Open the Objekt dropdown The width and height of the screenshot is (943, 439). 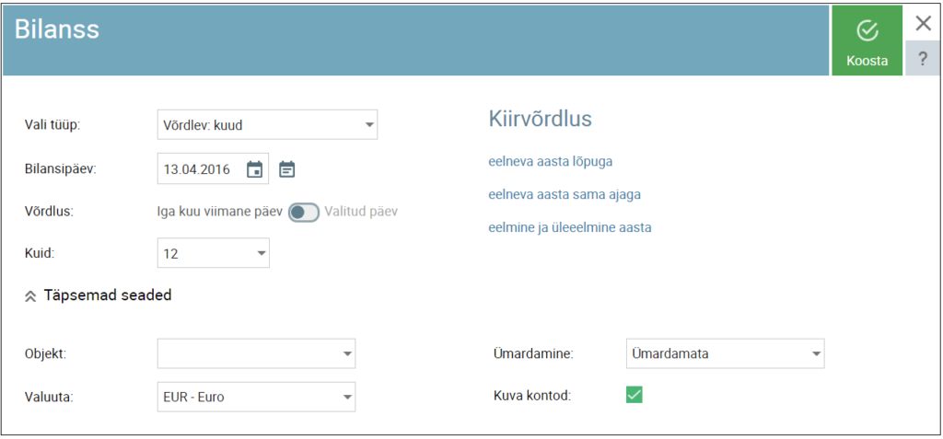point(256,352)
